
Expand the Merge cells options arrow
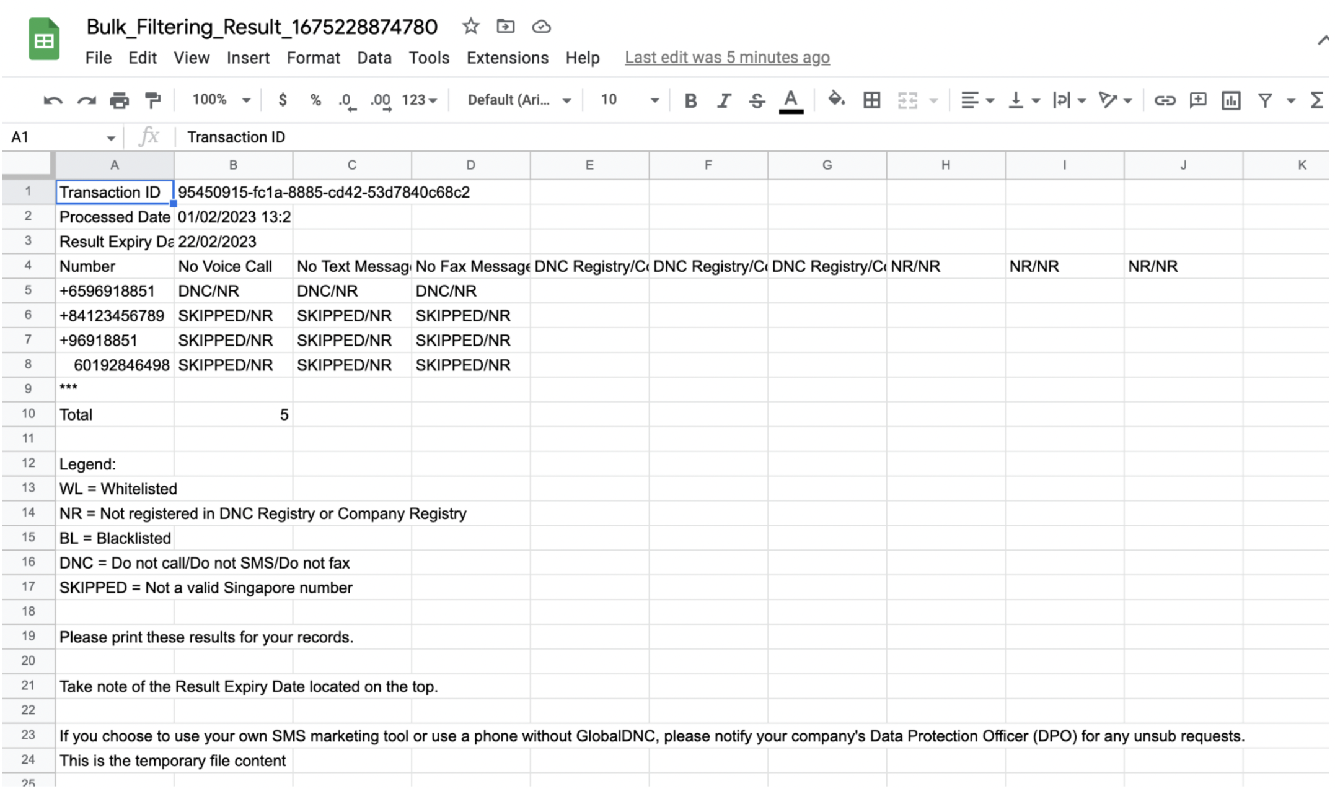(x=933, y=100)
